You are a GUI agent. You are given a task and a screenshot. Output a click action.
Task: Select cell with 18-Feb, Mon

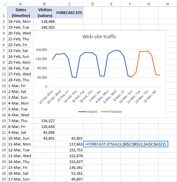20,21
